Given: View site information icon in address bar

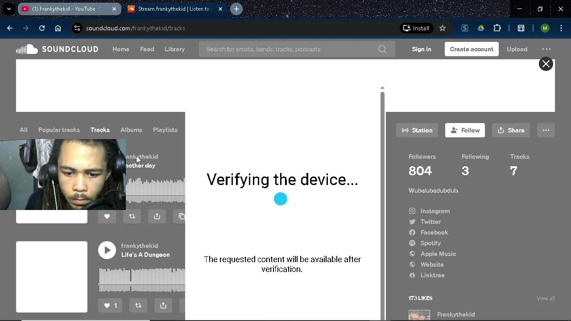Looking at the screenshot, I should click(77, 28).
